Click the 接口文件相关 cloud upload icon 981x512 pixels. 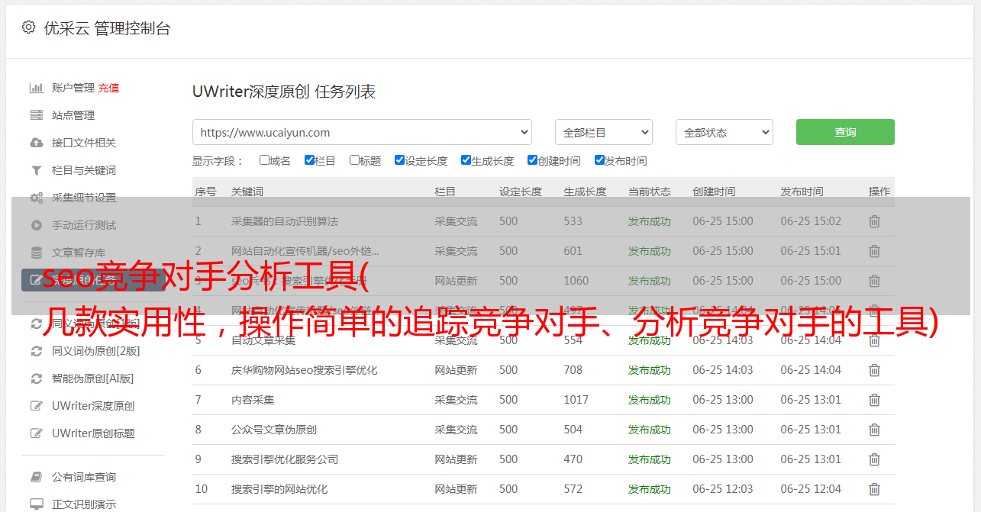tap(36, 143)
